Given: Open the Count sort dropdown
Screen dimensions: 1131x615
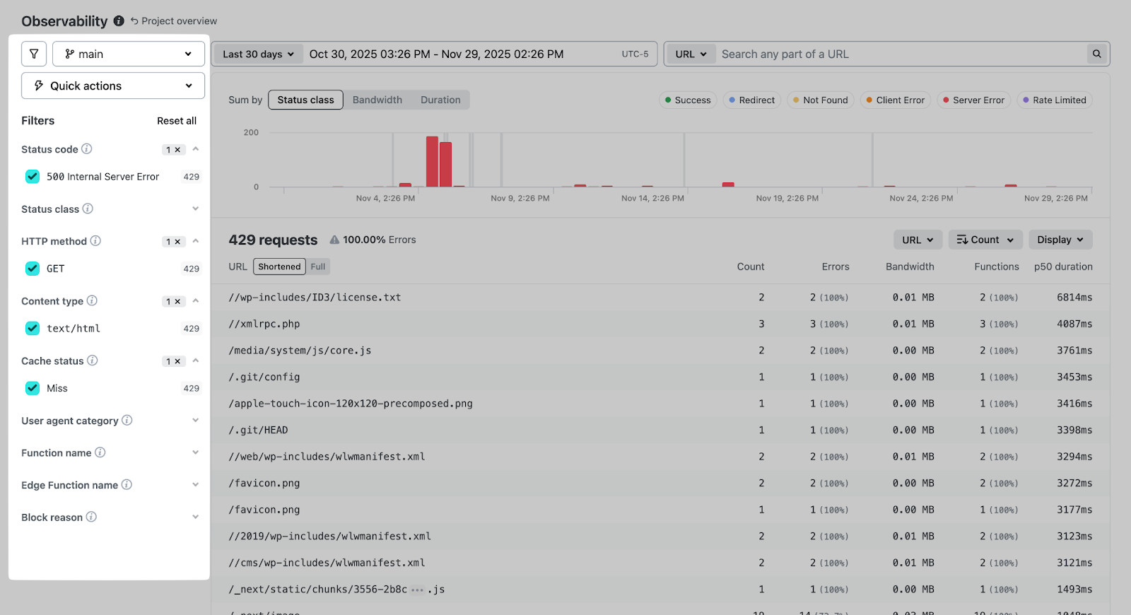Looking at the screenshot, I should pos(985,240).
